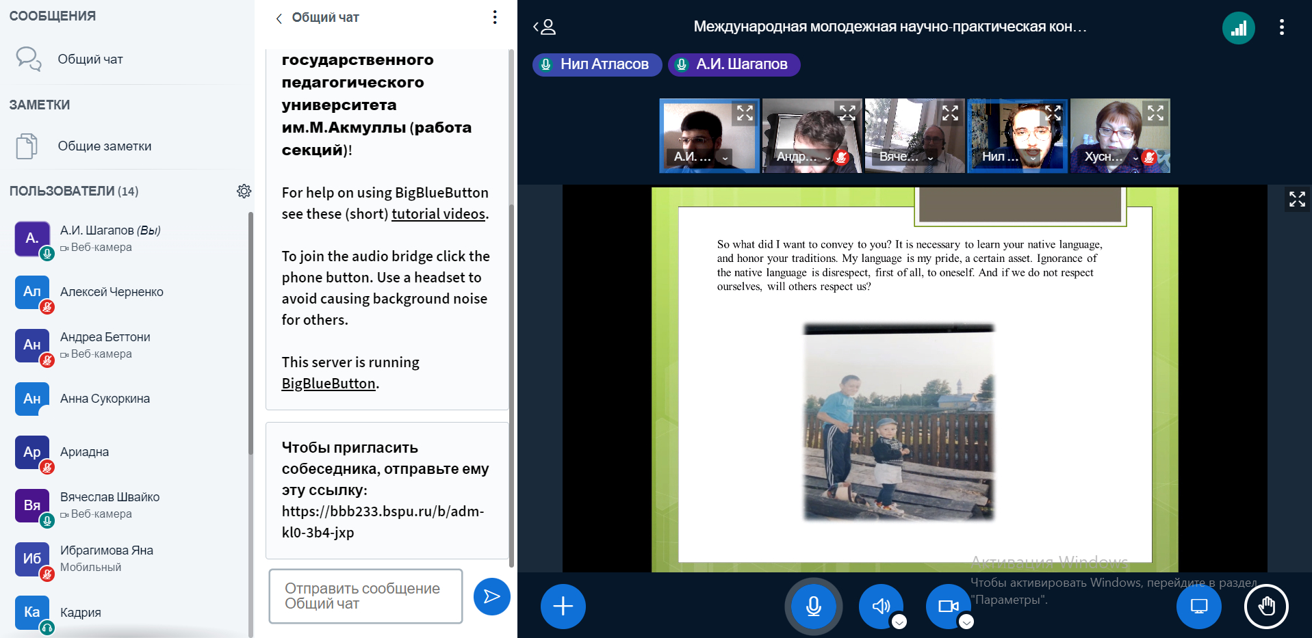1312x638 pixels.
Task: Mute the microphone button
Action: pyautogui.click(x=813, y=606)
